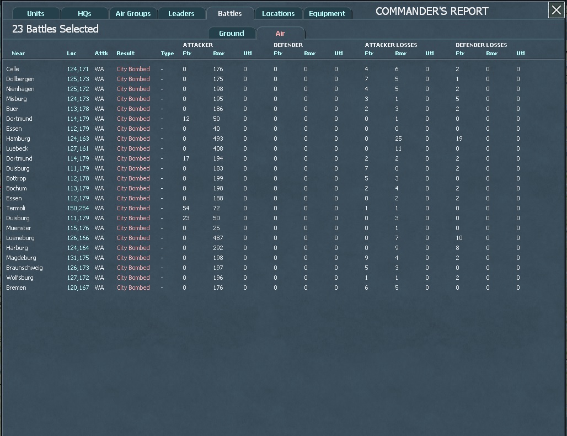567x436 pixels.
Task: Open the Air Groups tab
Action: [133, 13]
